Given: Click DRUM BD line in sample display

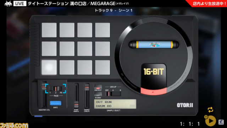Looking at the screenshot, I should tap(104, 106).
